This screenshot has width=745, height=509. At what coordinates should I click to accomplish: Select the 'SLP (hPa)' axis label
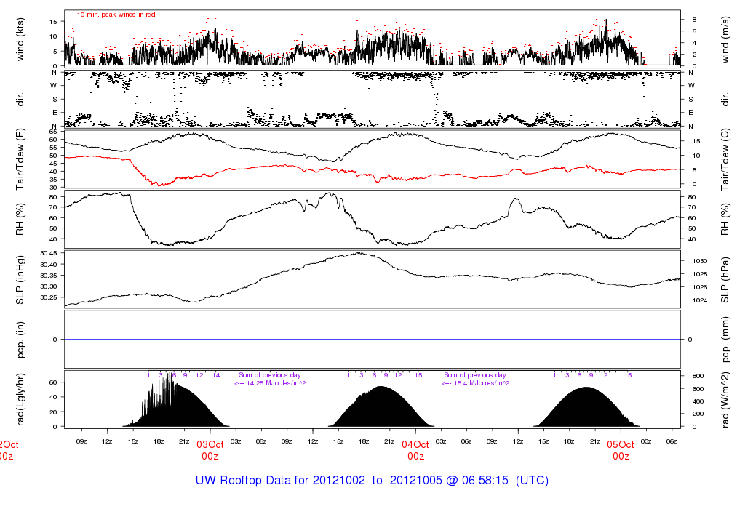725,280
